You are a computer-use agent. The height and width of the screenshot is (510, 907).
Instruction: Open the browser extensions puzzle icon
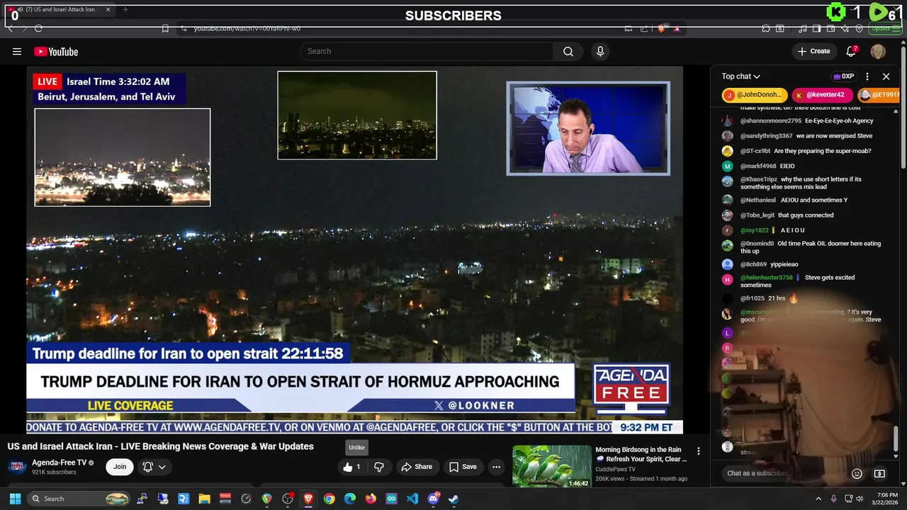pos(765,28)
